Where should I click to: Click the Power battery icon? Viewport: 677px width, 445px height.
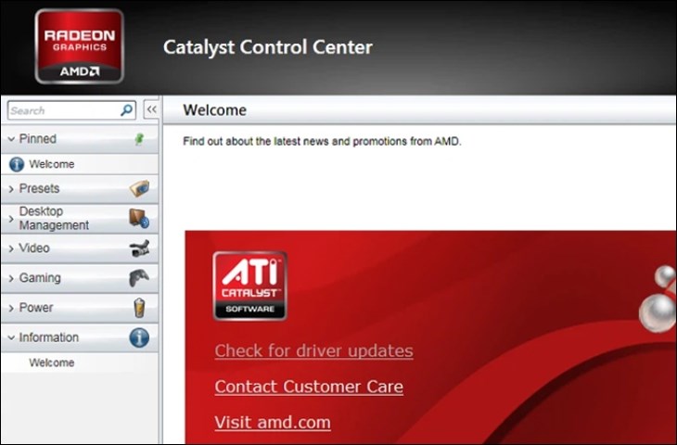[139, 307]
